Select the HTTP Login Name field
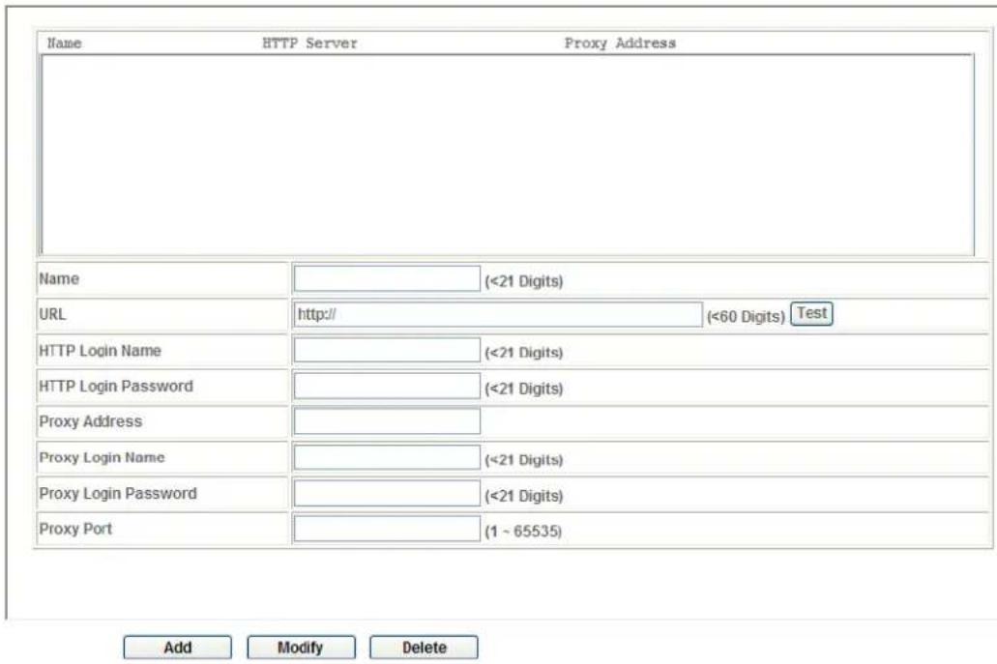This screenshot has height=664, width=997. click(x=387, y=350)
